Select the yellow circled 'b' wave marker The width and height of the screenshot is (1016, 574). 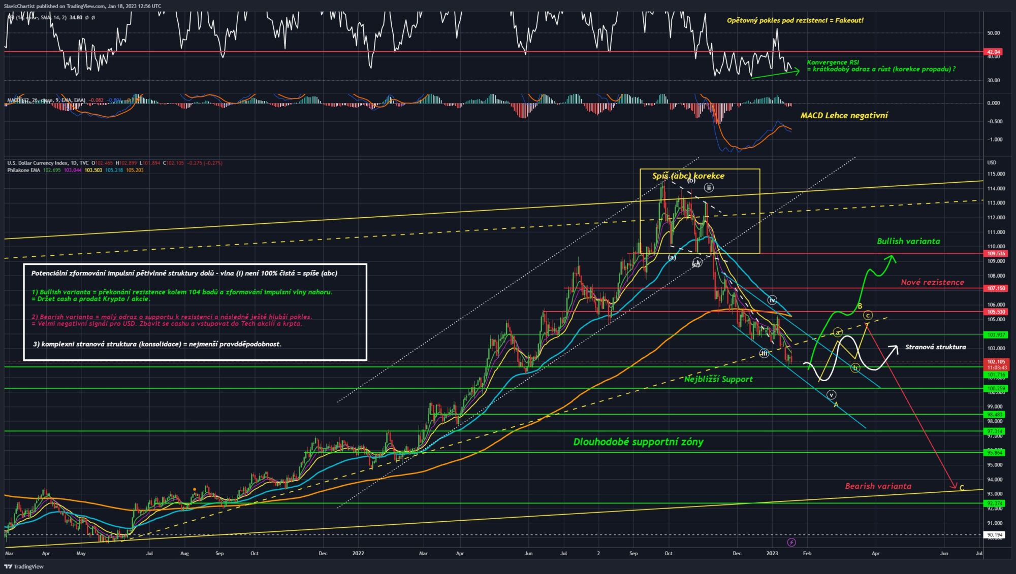(x=855, y=368)
